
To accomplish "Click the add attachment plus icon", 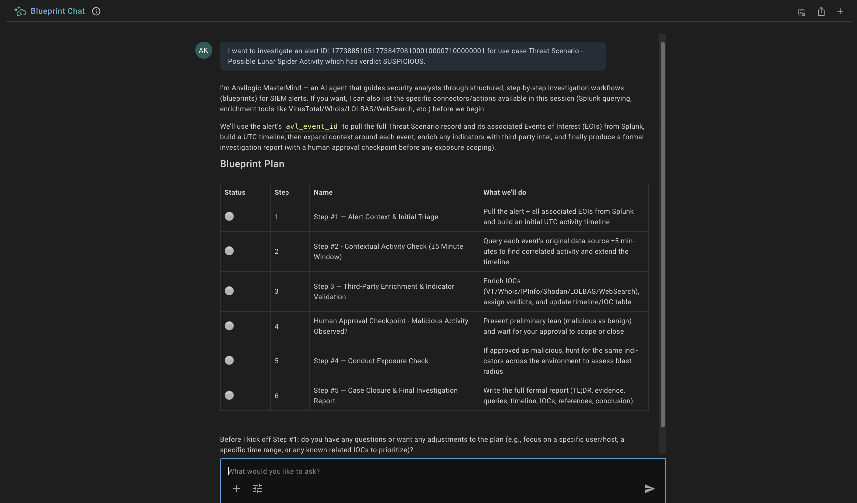I will point(237,489).
